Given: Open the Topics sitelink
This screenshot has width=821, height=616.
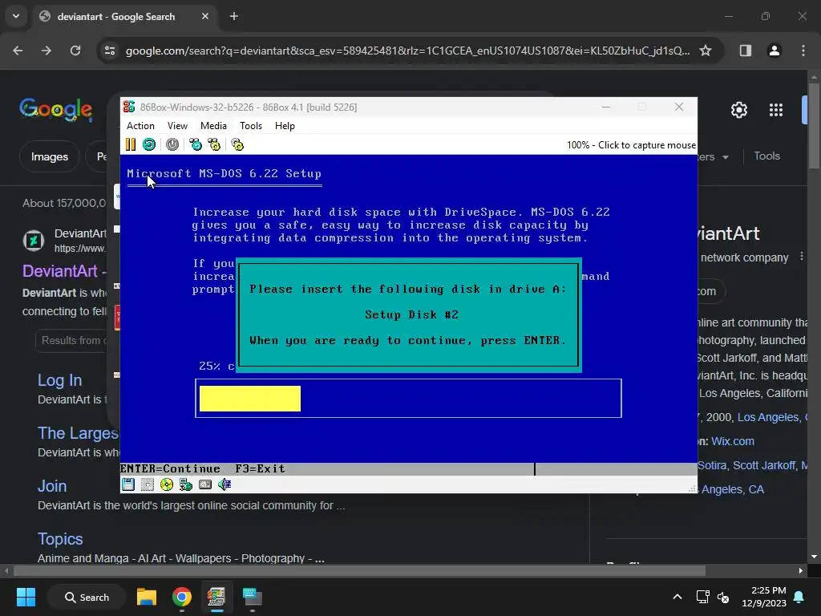Looking at the screenshot, I should coord(60,539).
